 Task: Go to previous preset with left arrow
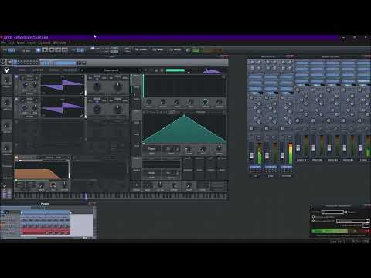[x=82, y=70]
